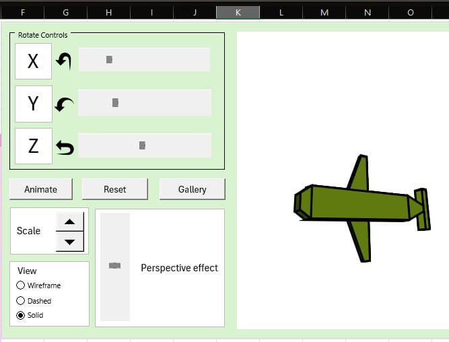Increase Scale with the up arrow
Viewport: 449px width, 342px height.
[70, 221]
